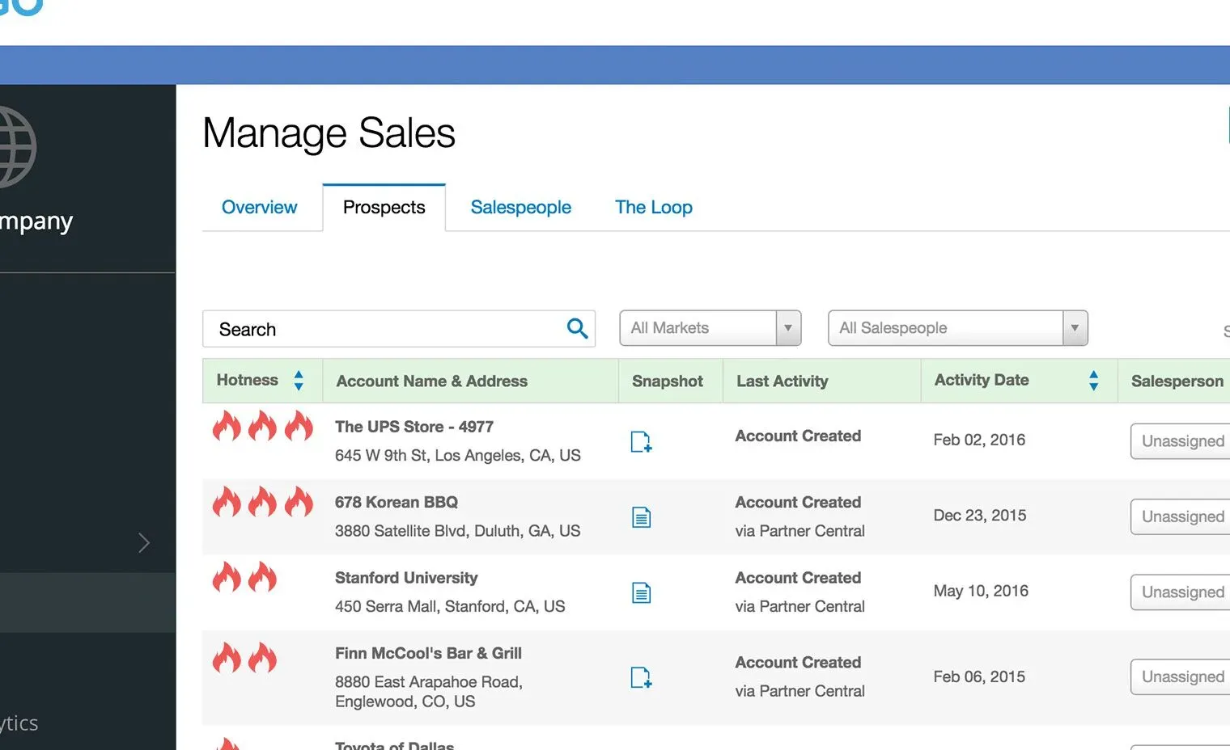Open The Loop tab
Viewport: 1230px width, 750px height.
653,207
